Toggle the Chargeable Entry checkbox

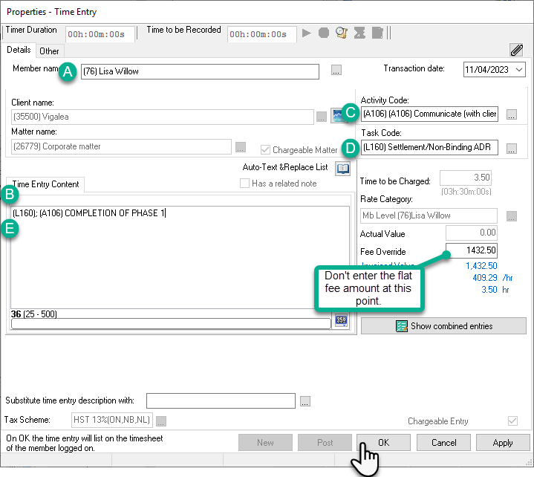(x=512, y=421)
